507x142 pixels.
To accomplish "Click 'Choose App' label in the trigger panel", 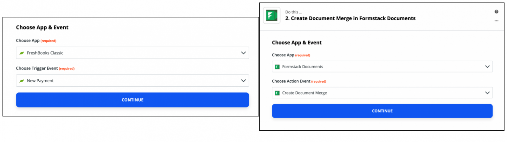I will (x=28, y=40).
